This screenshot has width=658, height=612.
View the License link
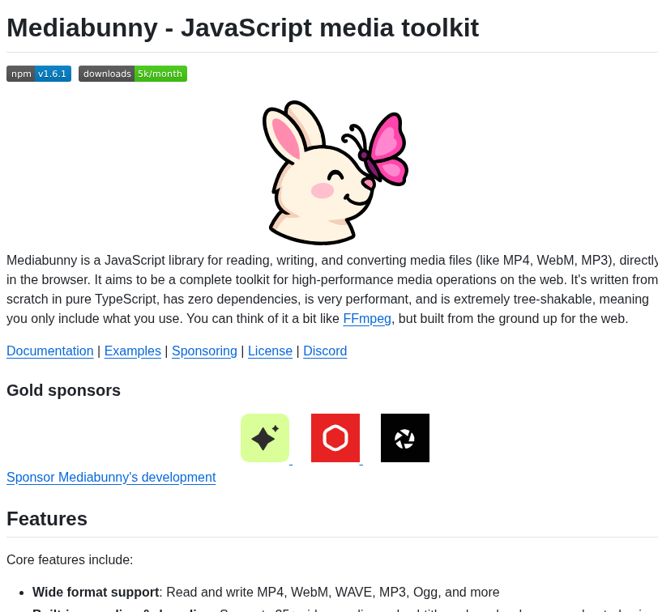tap(271, 351)
